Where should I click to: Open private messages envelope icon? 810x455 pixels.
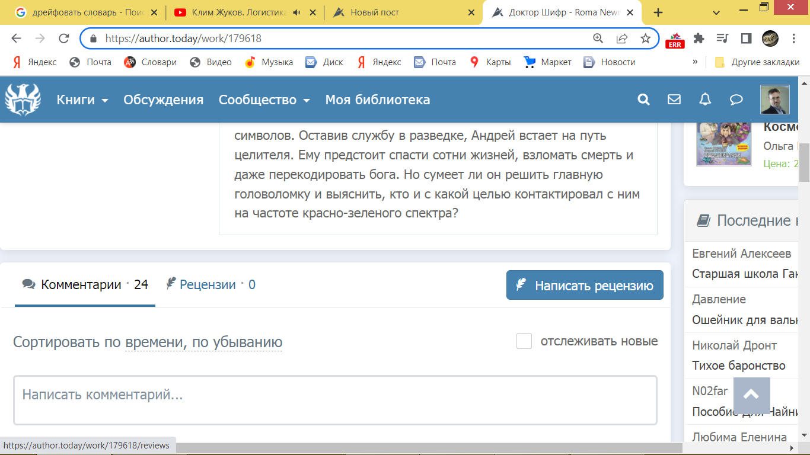674,100
